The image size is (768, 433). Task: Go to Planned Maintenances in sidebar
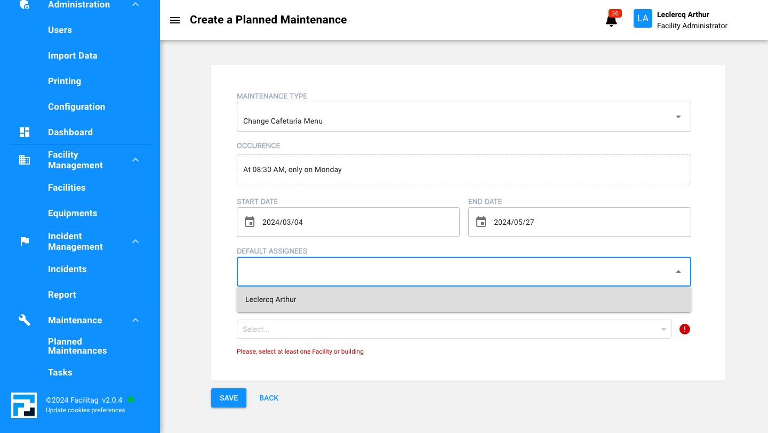(x=77, y=346)
